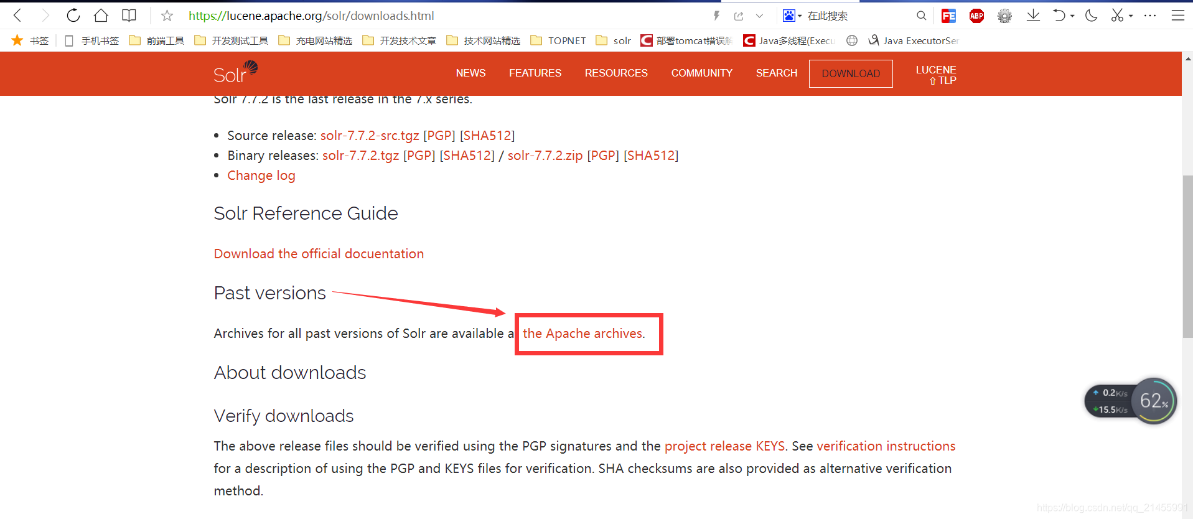The height and width of the screenshot is (519, 1193).
Task: Click the DOWNLOAD button in header
Action: (851, 73)
